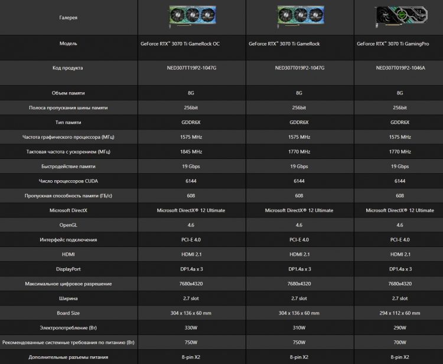Click the Галерея row label
443x364 pixels.
pyautogui.click(x=69, y=18)
